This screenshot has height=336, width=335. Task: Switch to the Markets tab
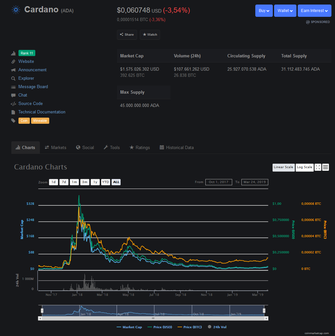[55, 148]
